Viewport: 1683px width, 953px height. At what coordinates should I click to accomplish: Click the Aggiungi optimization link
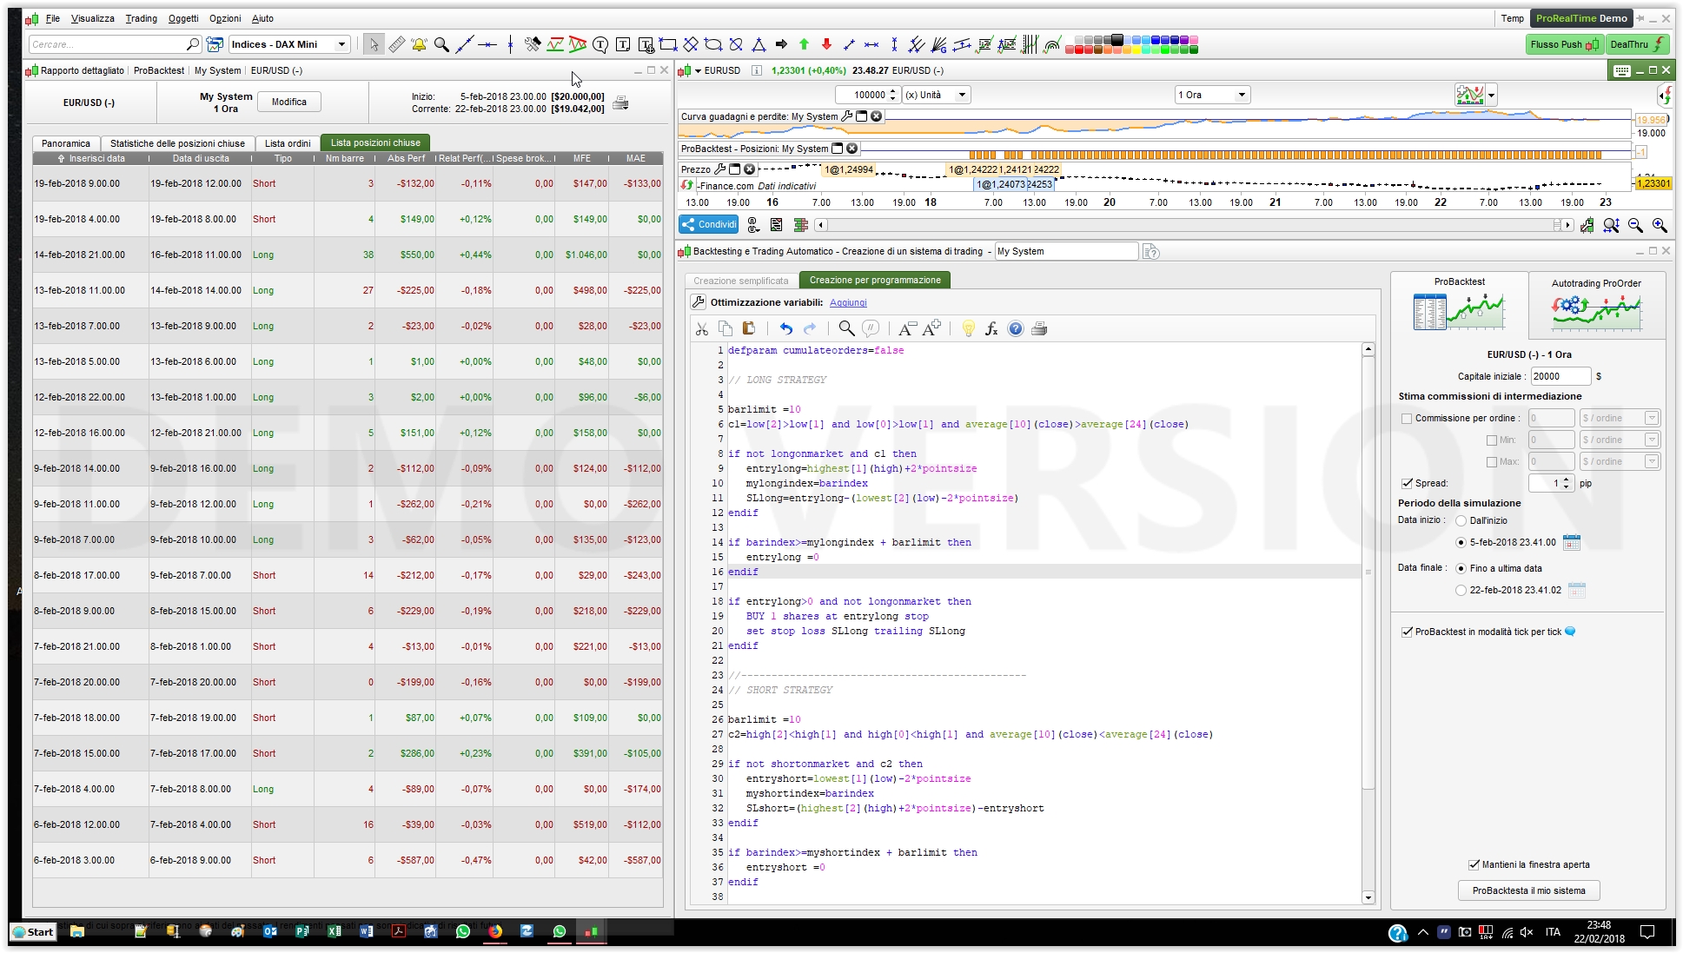coord(848,302)
